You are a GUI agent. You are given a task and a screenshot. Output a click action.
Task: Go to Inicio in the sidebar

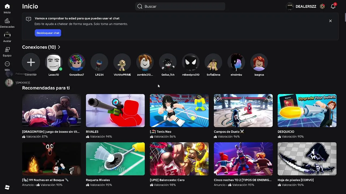(x=7, y=9)
